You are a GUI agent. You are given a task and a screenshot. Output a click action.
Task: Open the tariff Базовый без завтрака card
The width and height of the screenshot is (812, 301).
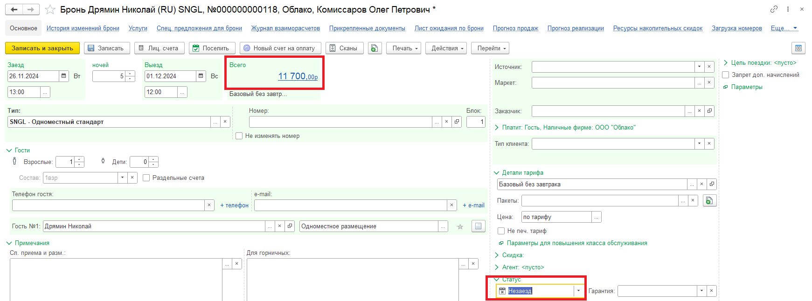[712, 184]
